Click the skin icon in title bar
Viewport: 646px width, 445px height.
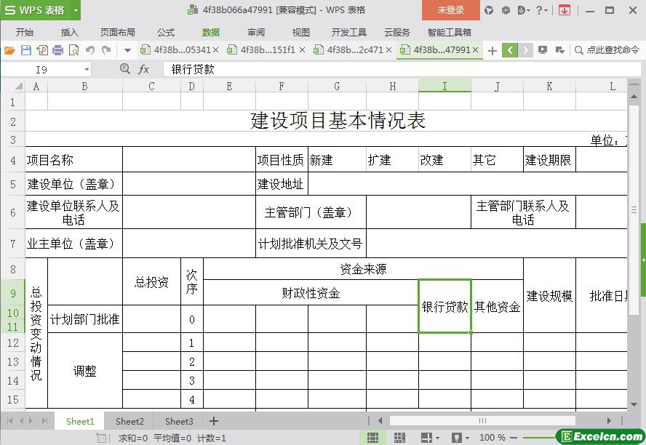pyautogui.click(x=489, y=10)
